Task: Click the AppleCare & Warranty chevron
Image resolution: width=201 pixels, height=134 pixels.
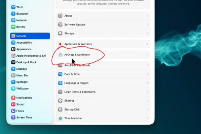Action: coord(148,44)
